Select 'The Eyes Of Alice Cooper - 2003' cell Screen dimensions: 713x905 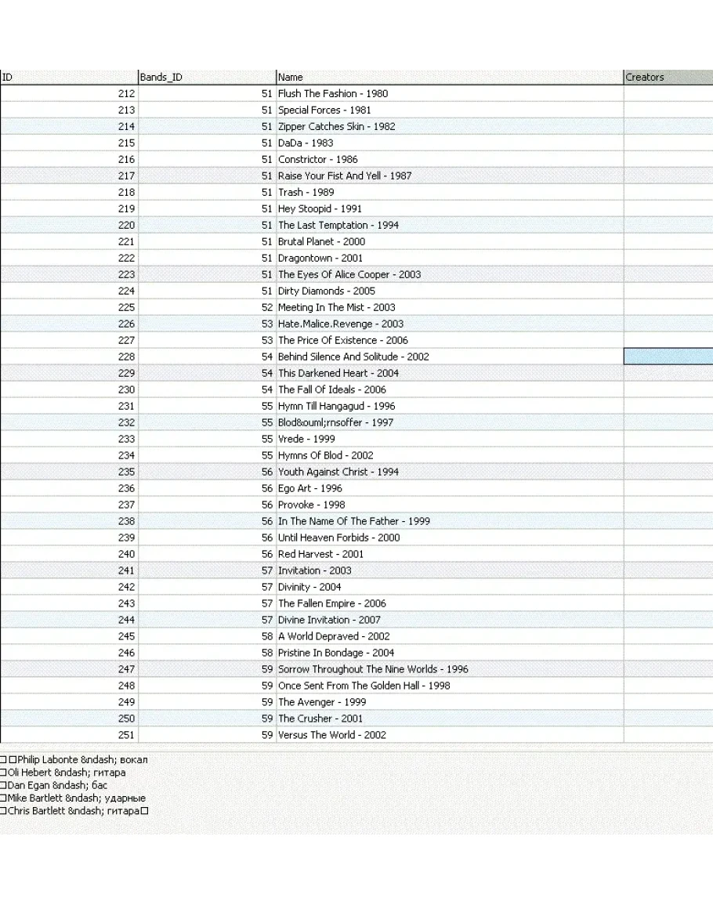pos(349,274)
